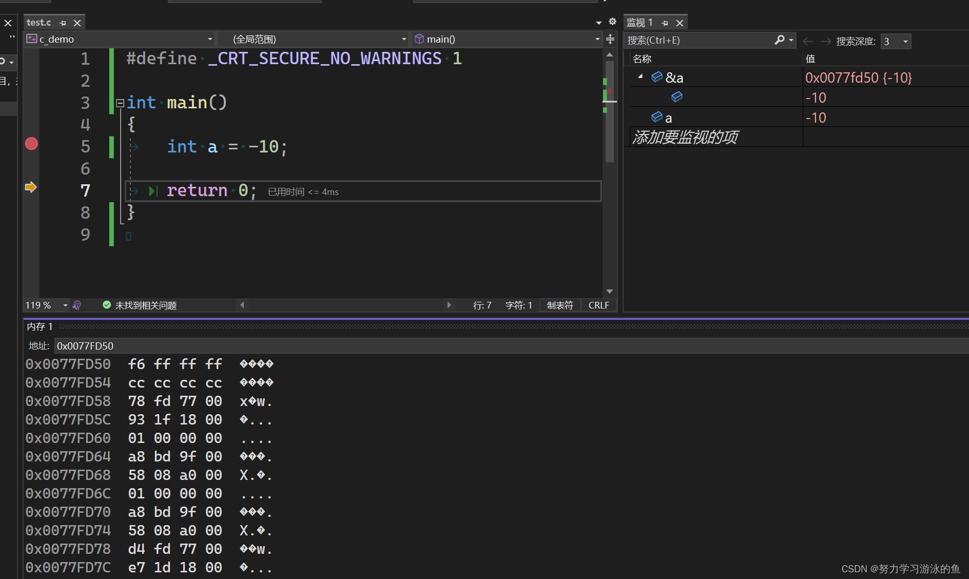This screenshot has width=969, height=579.
Task: Click horizontal scrollbar right arrow in editor
Action: click(x=449, y=305)
